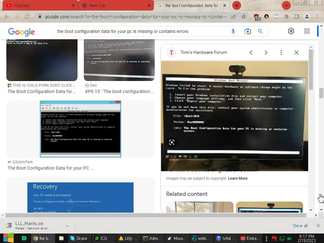Viewport: 324px width, 243px height.
Task: Open the Tom's Hardware boot error image
Action: (234, 116)
